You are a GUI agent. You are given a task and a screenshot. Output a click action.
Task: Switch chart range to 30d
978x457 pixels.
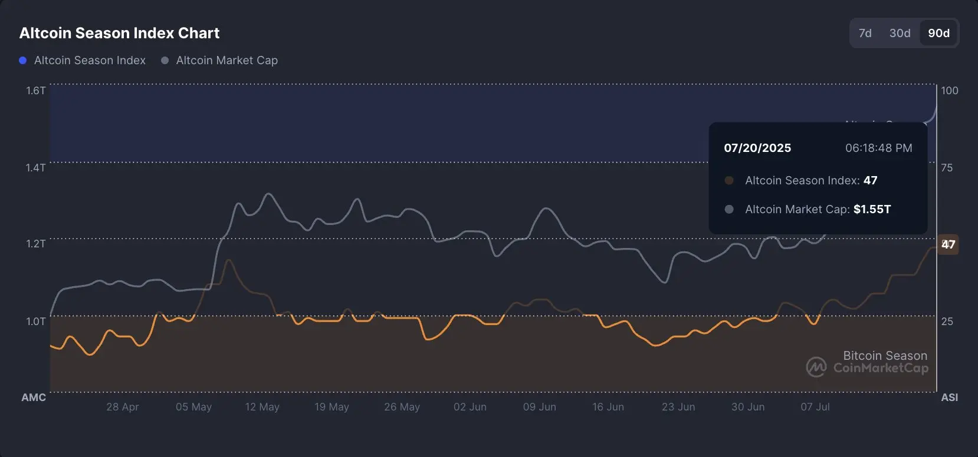tap(900, 33)
